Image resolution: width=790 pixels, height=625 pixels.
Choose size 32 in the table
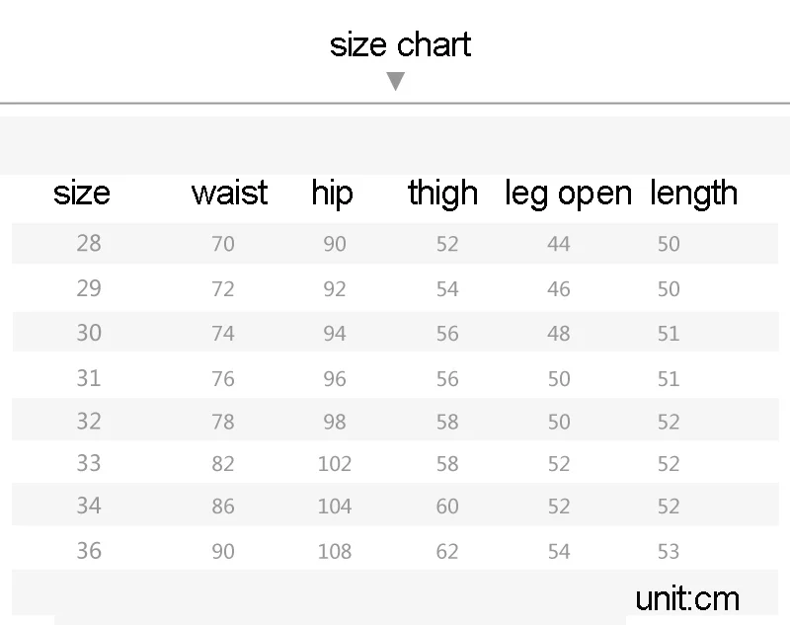click(x=89, y=421)
